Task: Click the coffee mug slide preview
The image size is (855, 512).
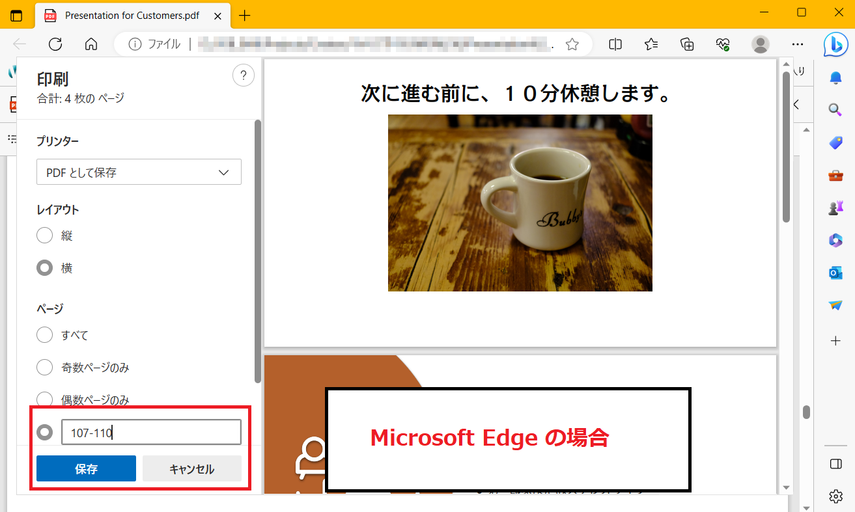Action: tap(520, 203)
